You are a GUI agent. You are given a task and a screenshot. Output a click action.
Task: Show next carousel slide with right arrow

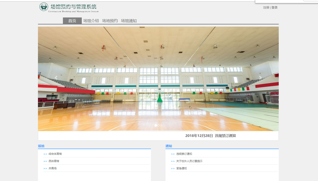click(260, 78)
